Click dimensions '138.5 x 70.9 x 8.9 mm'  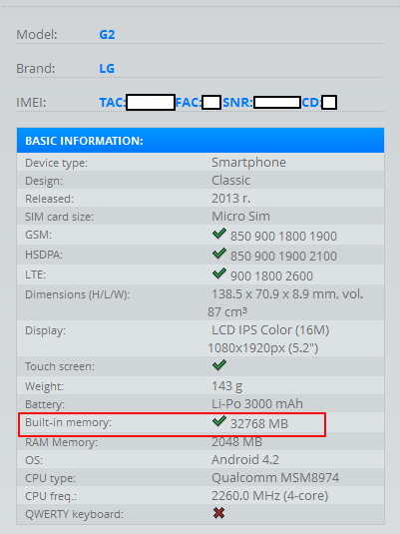(x=274, y=294)
